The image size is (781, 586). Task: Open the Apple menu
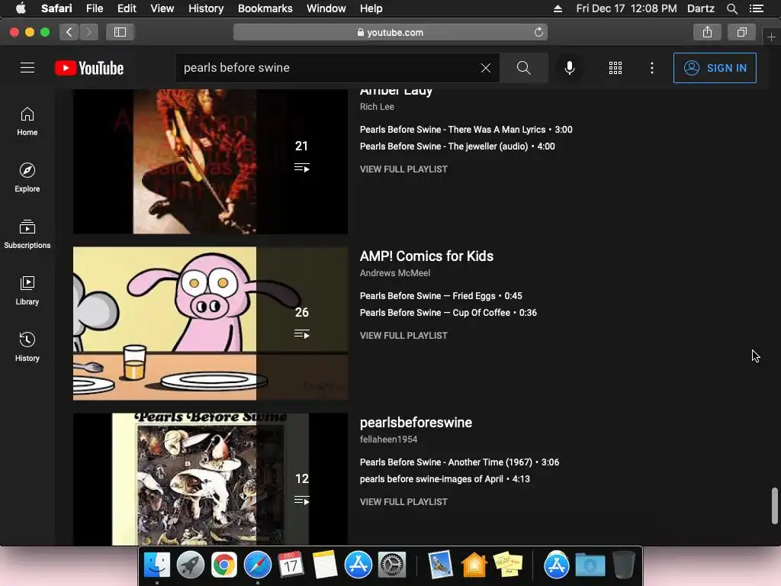[21, 8]
